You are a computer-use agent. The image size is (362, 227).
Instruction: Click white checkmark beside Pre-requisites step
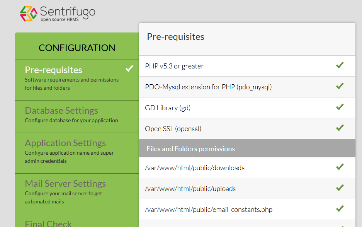pos(129,69)
